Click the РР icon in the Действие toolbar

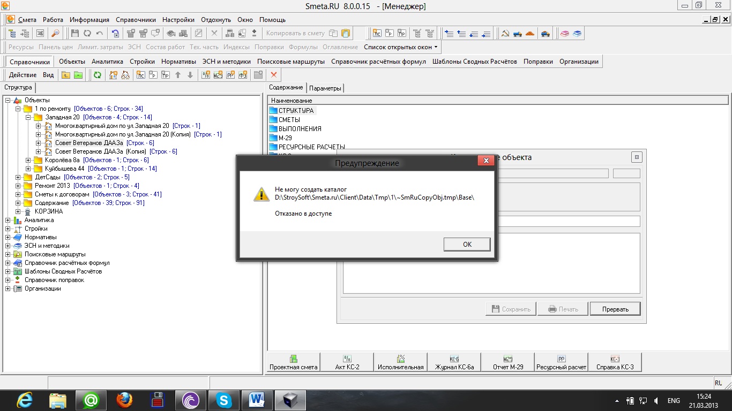(x=230, y=75)
